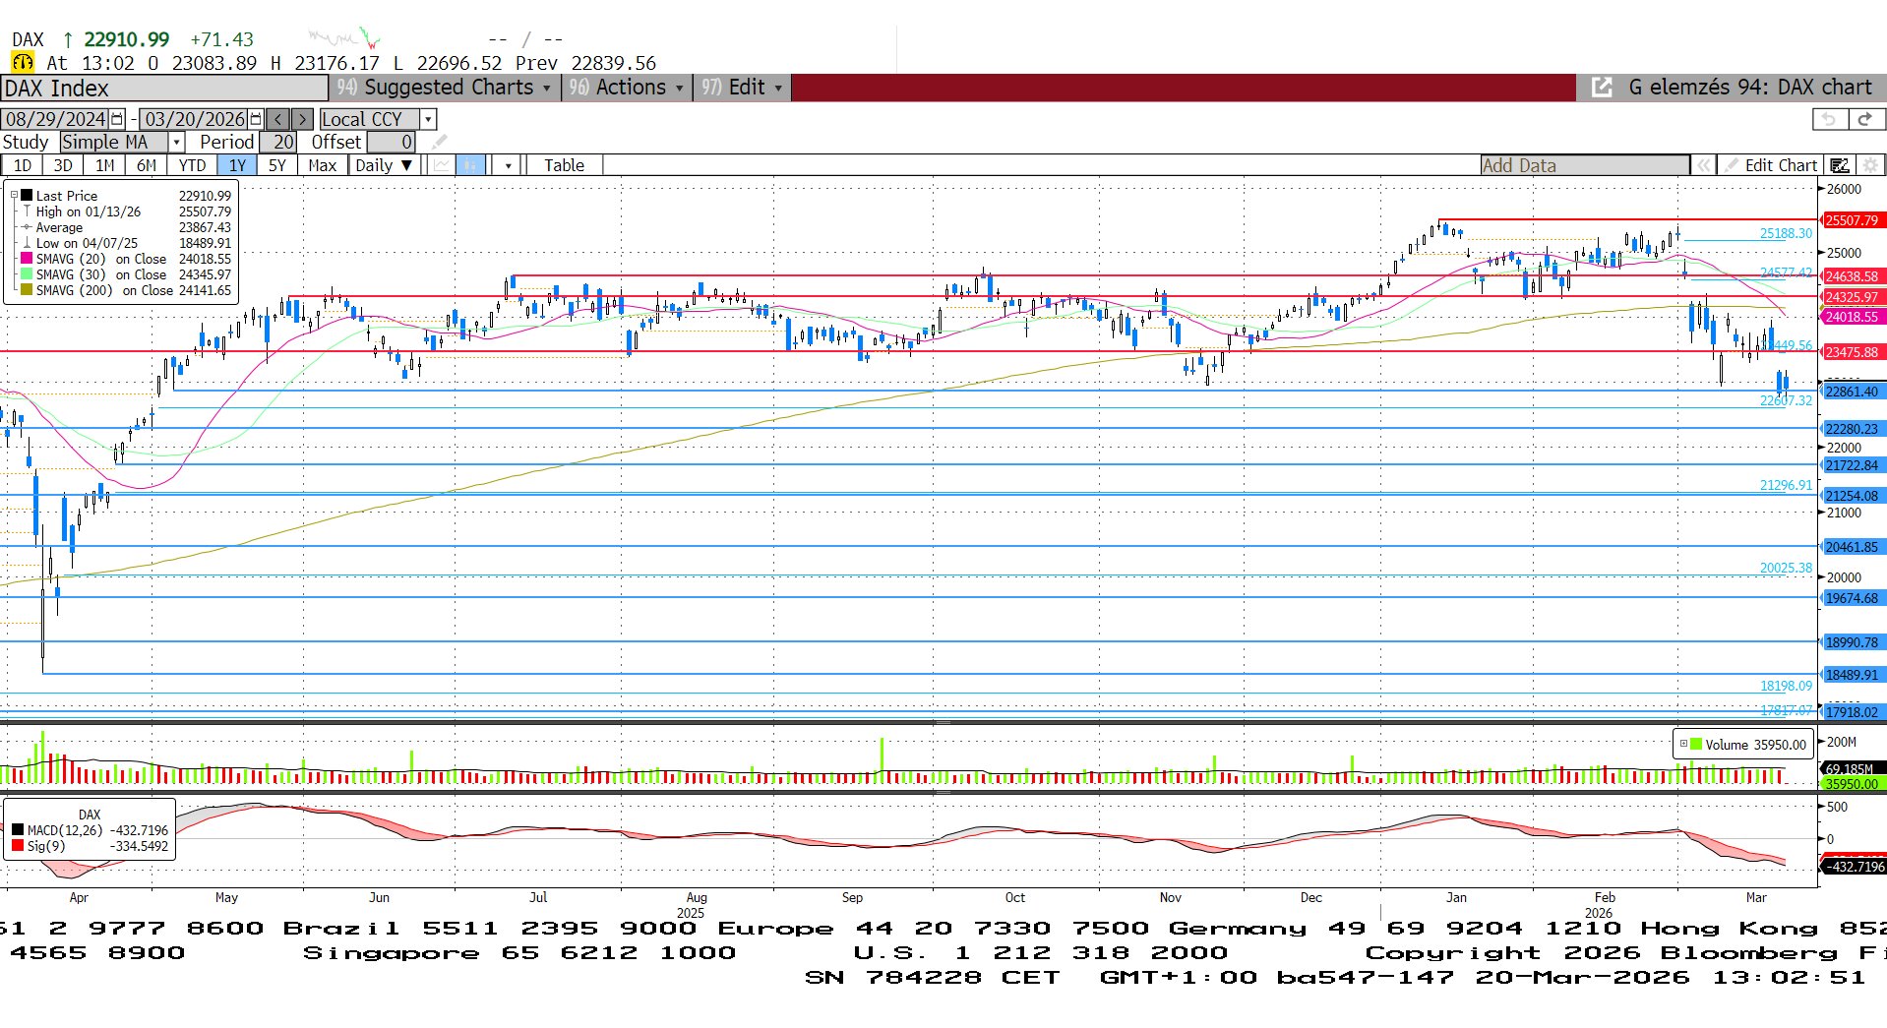Screen dimensions: 1887x1028
Task: Select the candlestick chart type icon
Action: [471, 165]
